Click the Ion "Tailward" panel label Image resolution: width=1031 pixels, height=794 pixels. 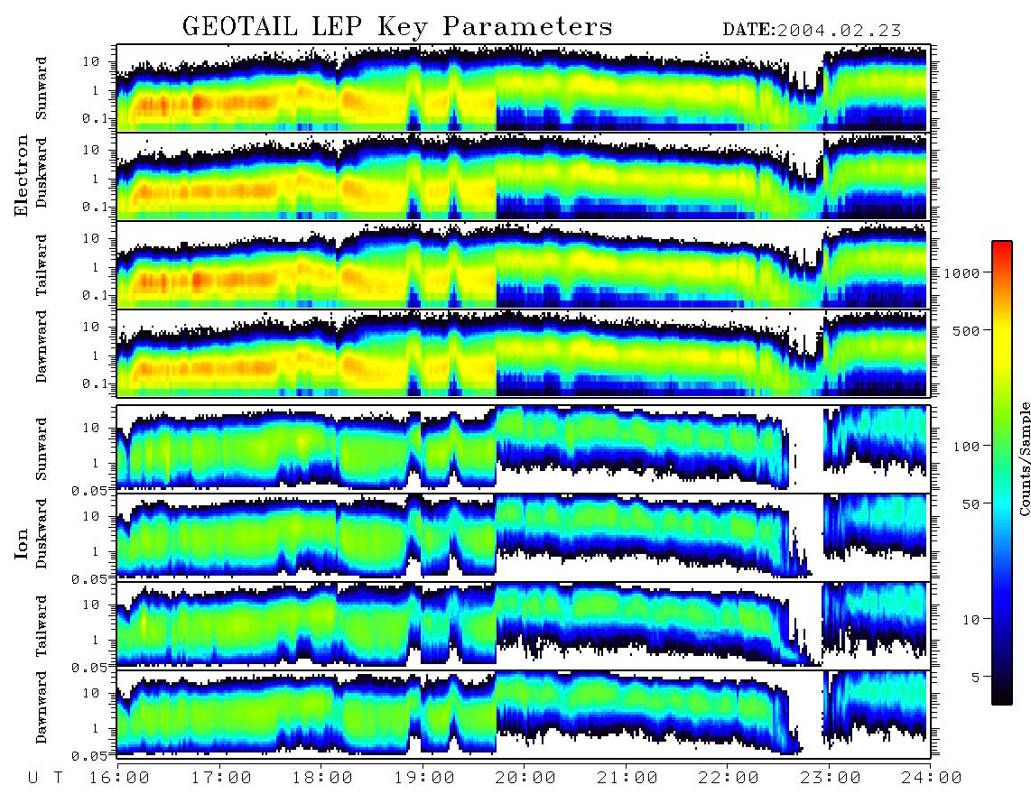(x=42, y=626)
